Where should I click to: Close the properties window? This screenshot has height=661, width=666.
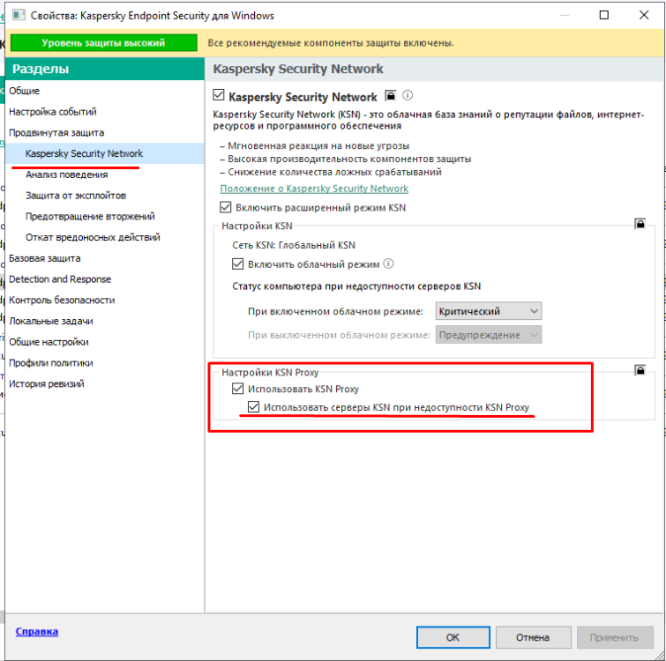tap(643, 15)
